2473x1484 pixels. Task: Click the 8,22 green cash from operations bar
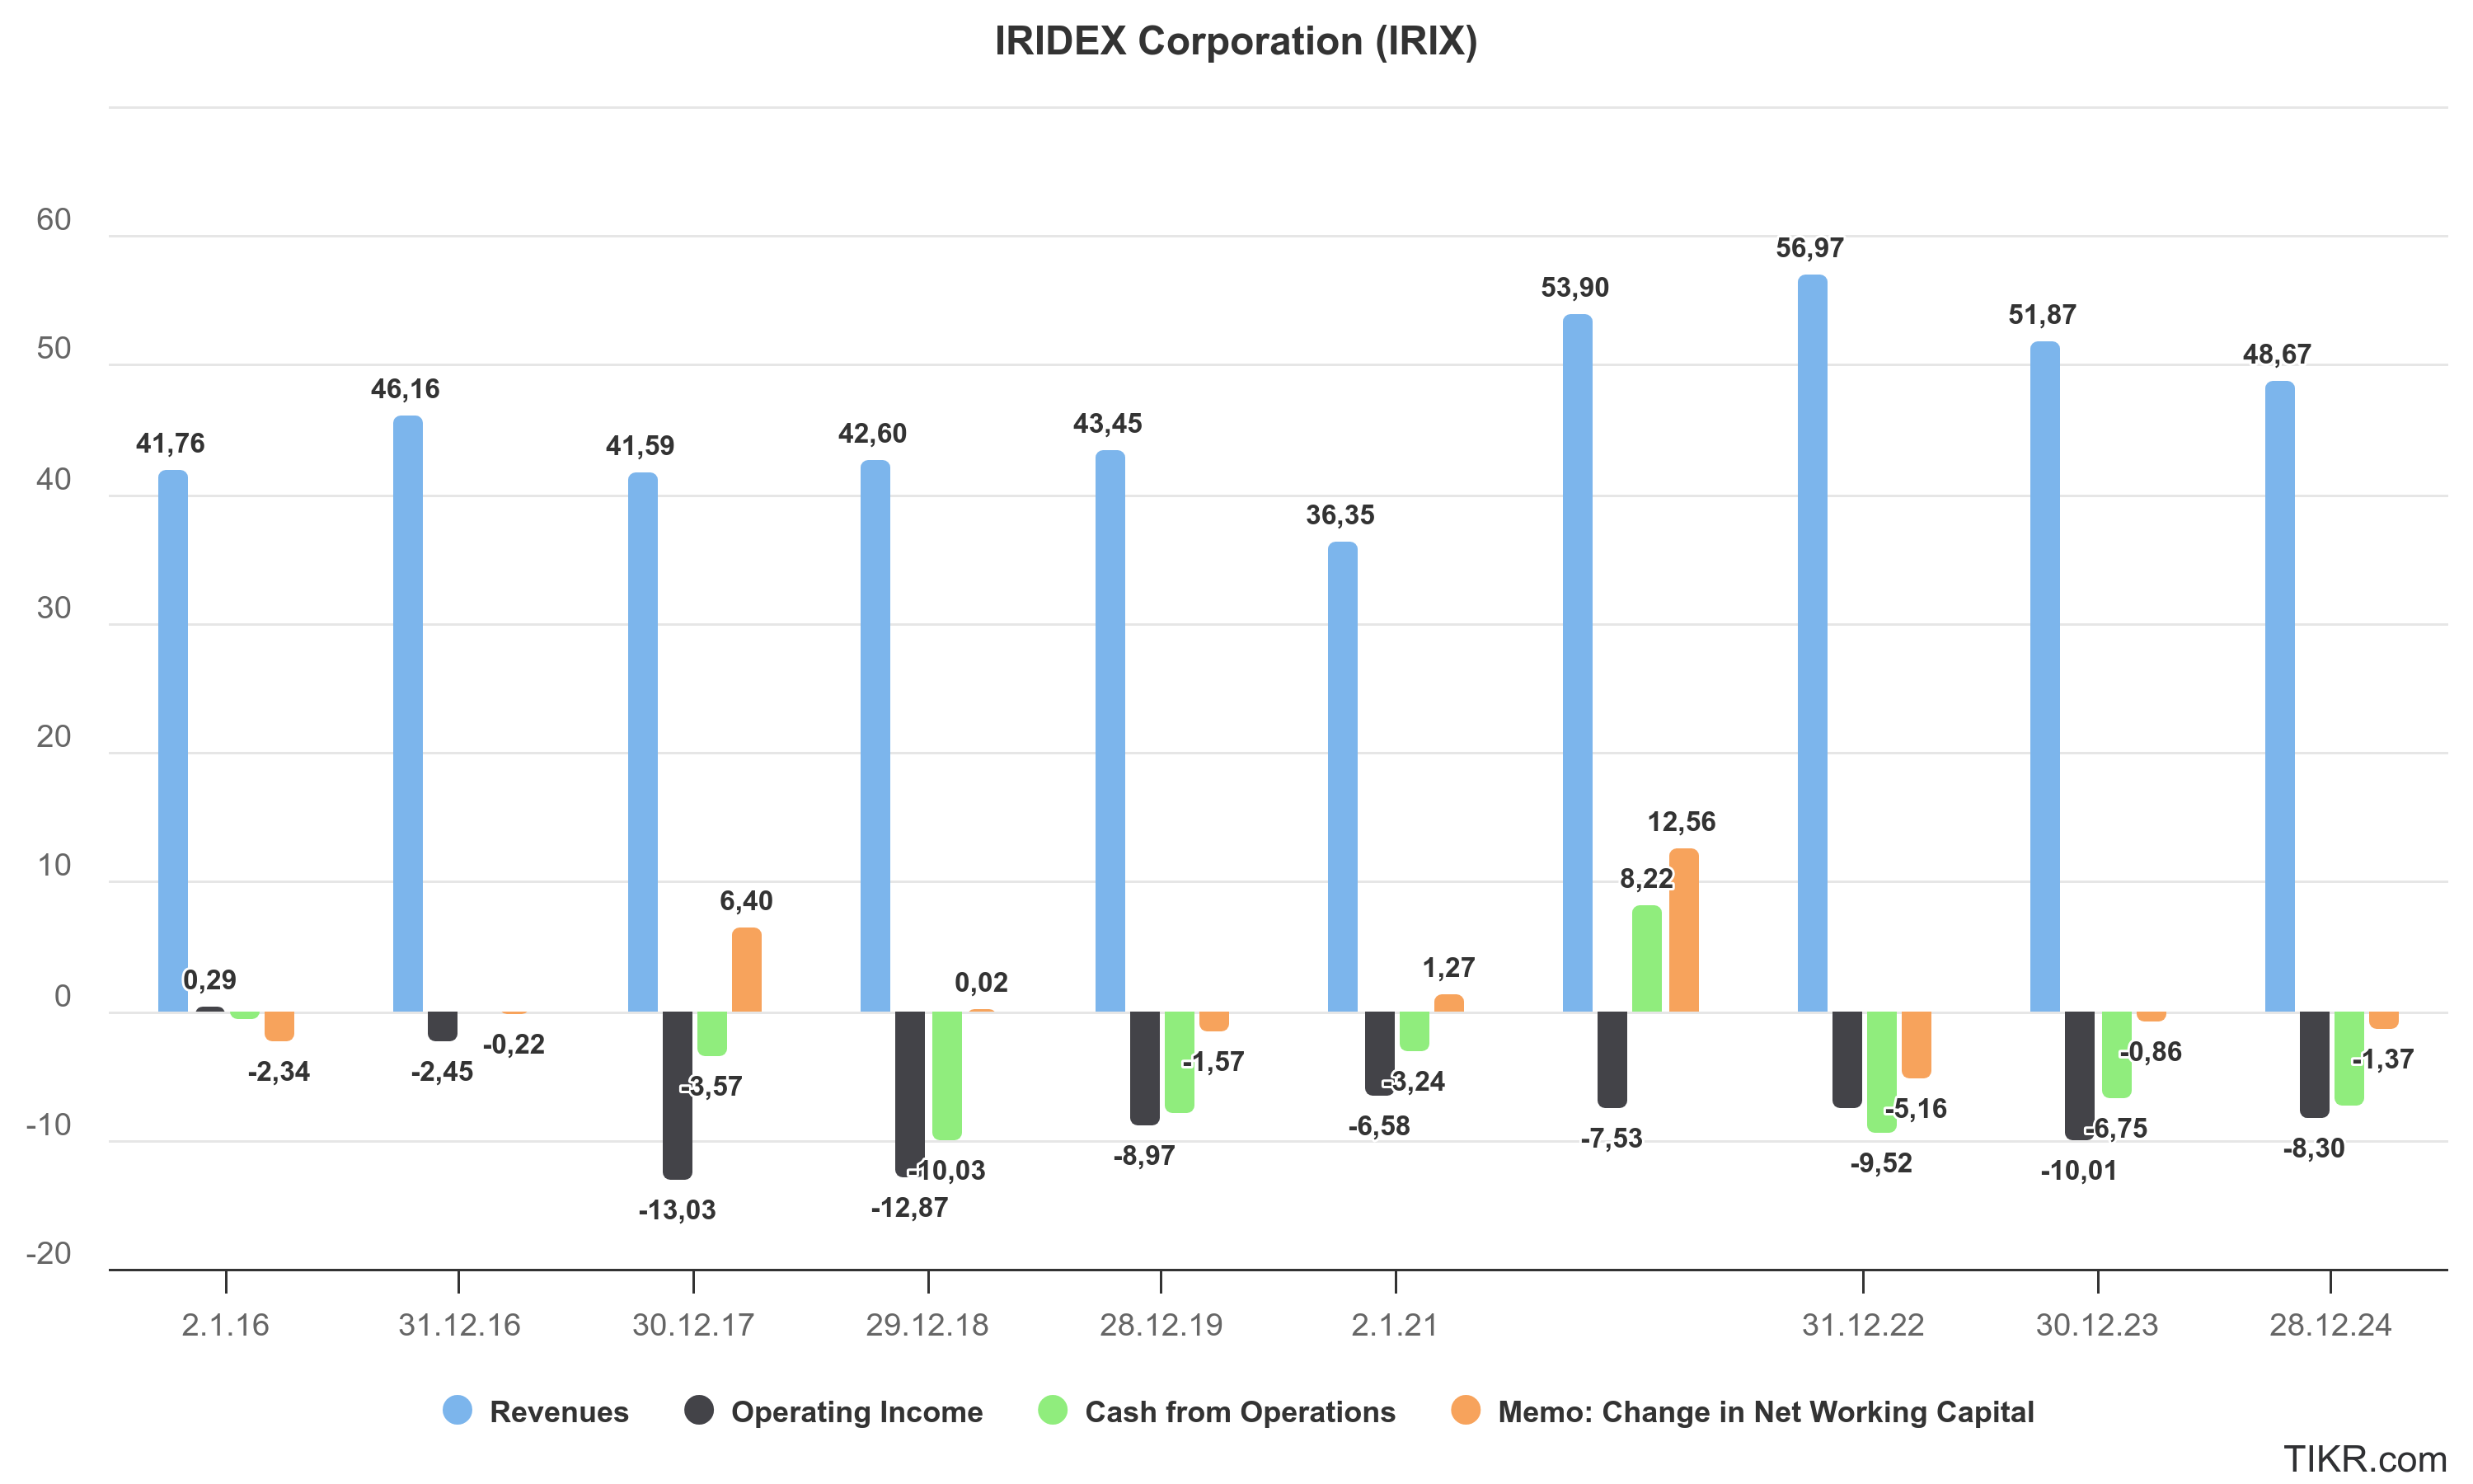click(1646, 958)
